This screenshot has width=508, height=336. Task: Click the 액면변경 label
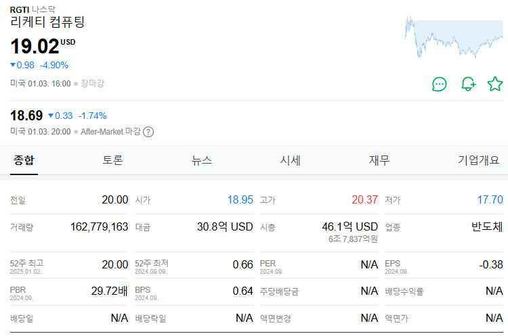pos(276,318)
